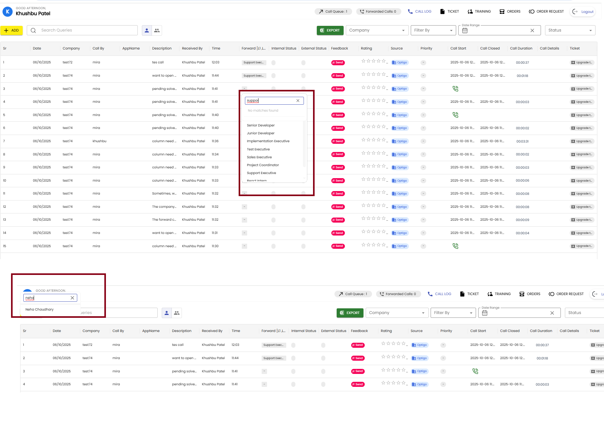
Task: Toggle External Status indicator for row 2
Action: pyautogui.click(x=303, y=76)
